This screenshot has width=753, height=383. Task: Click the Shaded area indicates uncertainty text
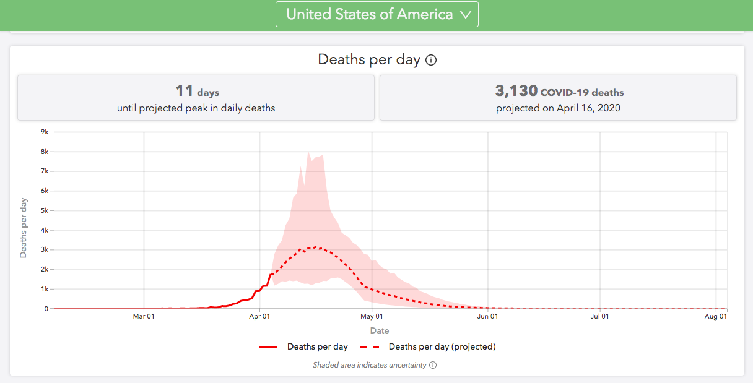pos(370,365)
